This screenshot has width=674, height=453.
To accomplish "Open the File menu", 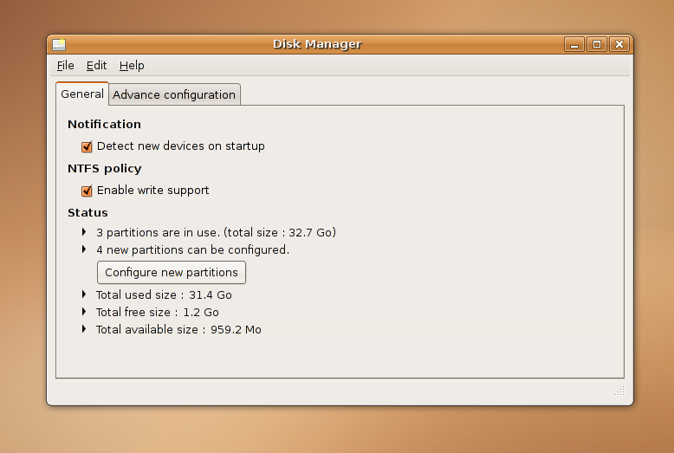I will 65,65.
